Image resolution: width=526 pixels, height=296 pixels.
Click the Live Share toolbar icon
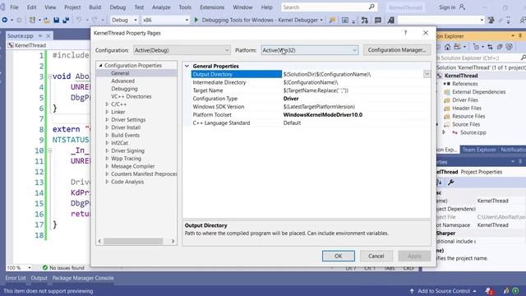click(523, 20)
